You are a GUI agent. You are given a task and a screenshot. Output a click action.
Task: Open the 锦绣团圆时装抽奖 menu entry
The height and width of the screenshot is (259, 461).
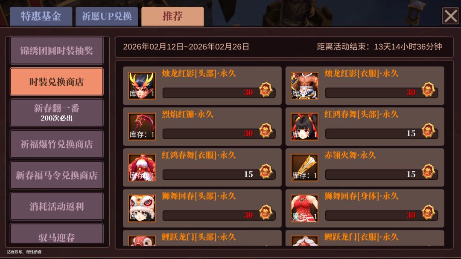[x=57, y=50]
